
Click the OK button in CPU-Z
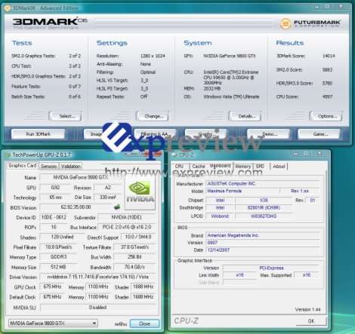(311, 321)
